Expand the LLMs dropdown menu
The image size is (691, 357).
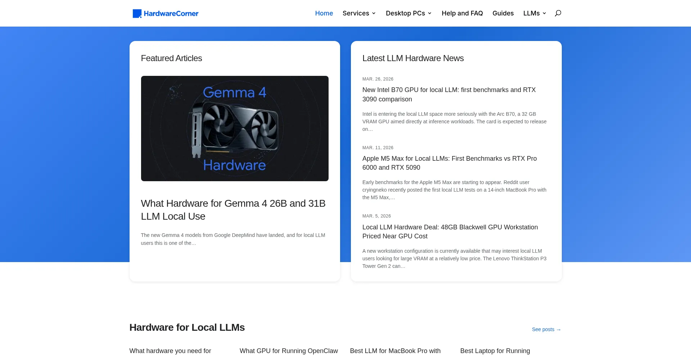click(x=535, y=13)
